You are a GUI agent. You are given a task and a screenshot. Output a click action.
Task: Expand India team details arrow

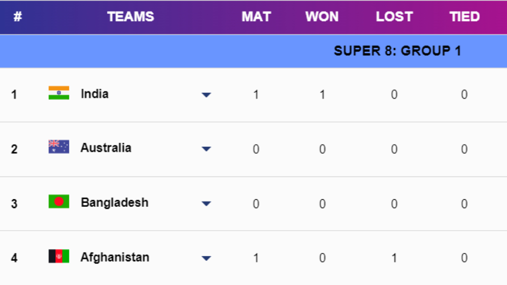coord(206,95)
